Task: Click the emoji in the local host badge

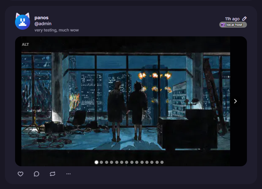Action: 223,25
